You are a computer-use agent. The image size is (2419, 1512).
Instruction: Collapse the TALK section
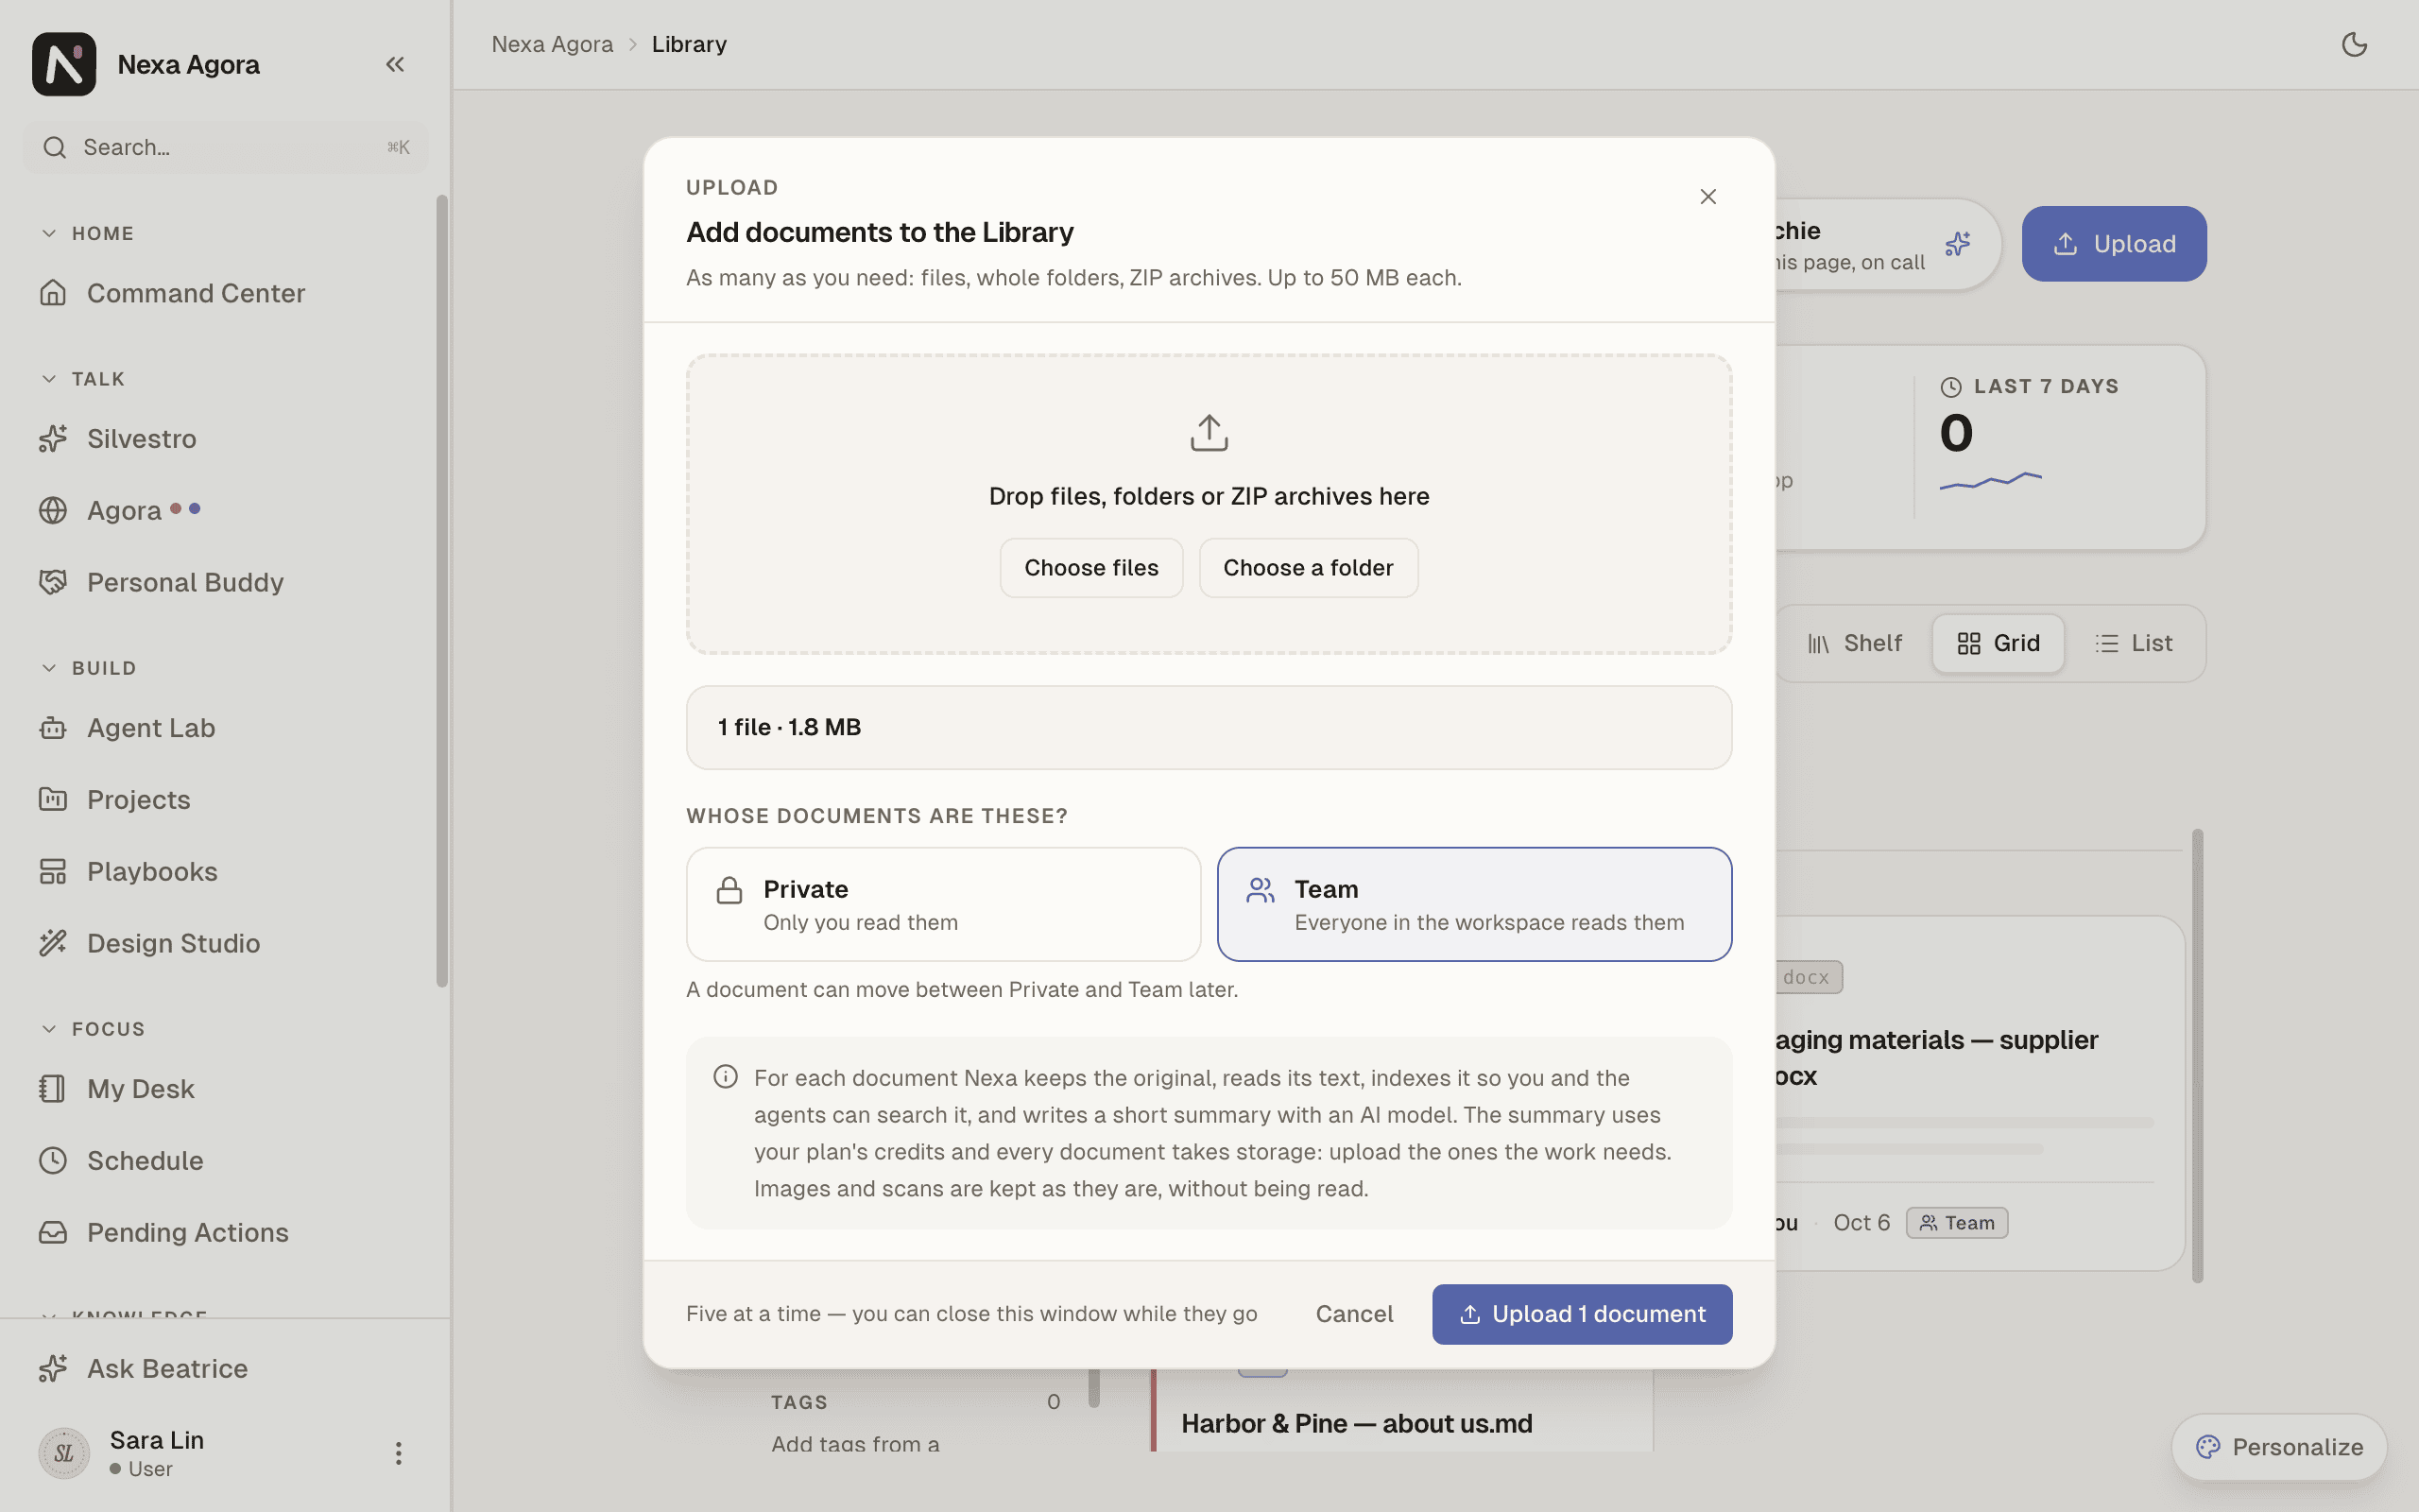pos(84,379)
